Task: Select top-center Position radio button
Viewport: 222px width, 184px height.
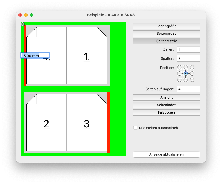Action: pyautogui.click(x=186, y=67)
